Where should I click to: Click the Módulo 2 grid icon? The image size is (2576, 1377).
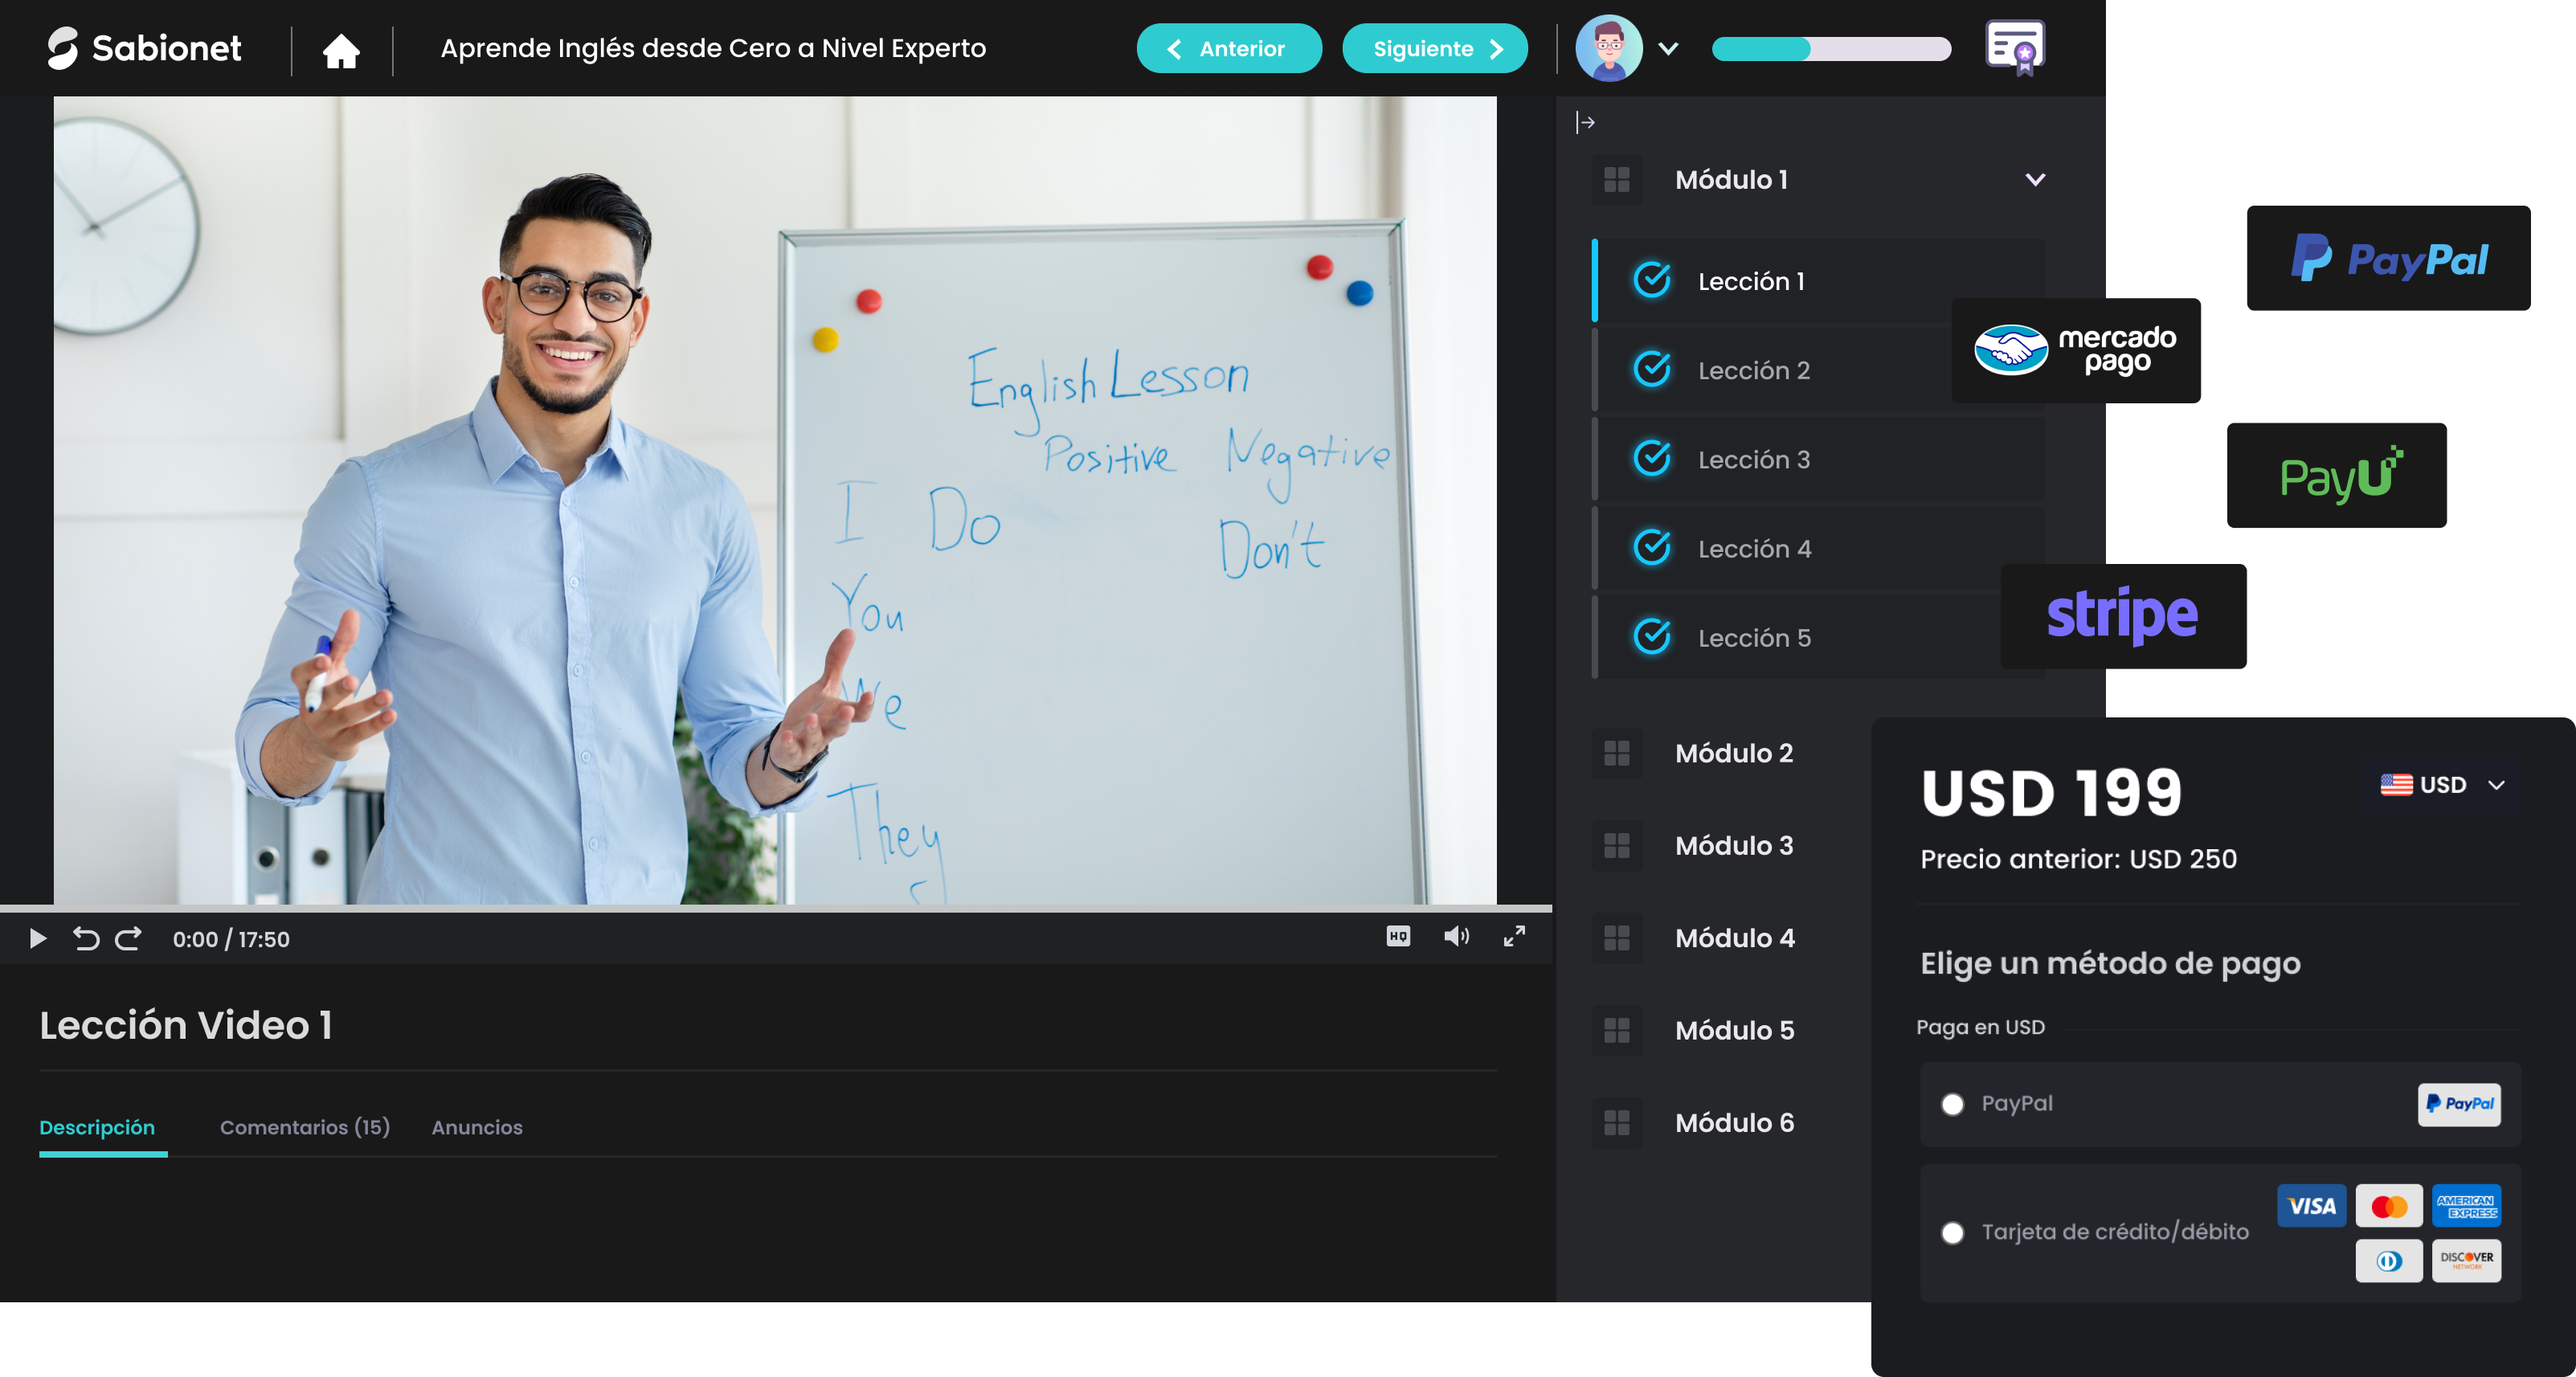coord(1616,753)
